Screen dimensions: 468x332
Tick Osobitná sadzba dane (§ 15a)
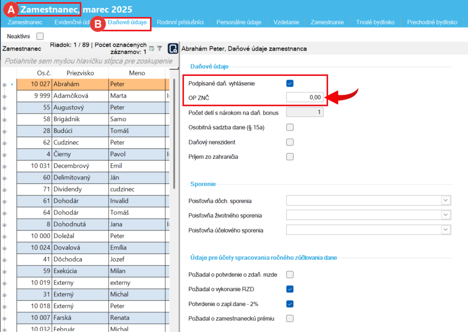(290, 127)
